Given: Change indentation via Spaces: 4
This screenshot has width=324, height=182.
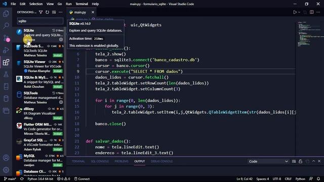Looking at the screenshot, I should tap(263, 178).
